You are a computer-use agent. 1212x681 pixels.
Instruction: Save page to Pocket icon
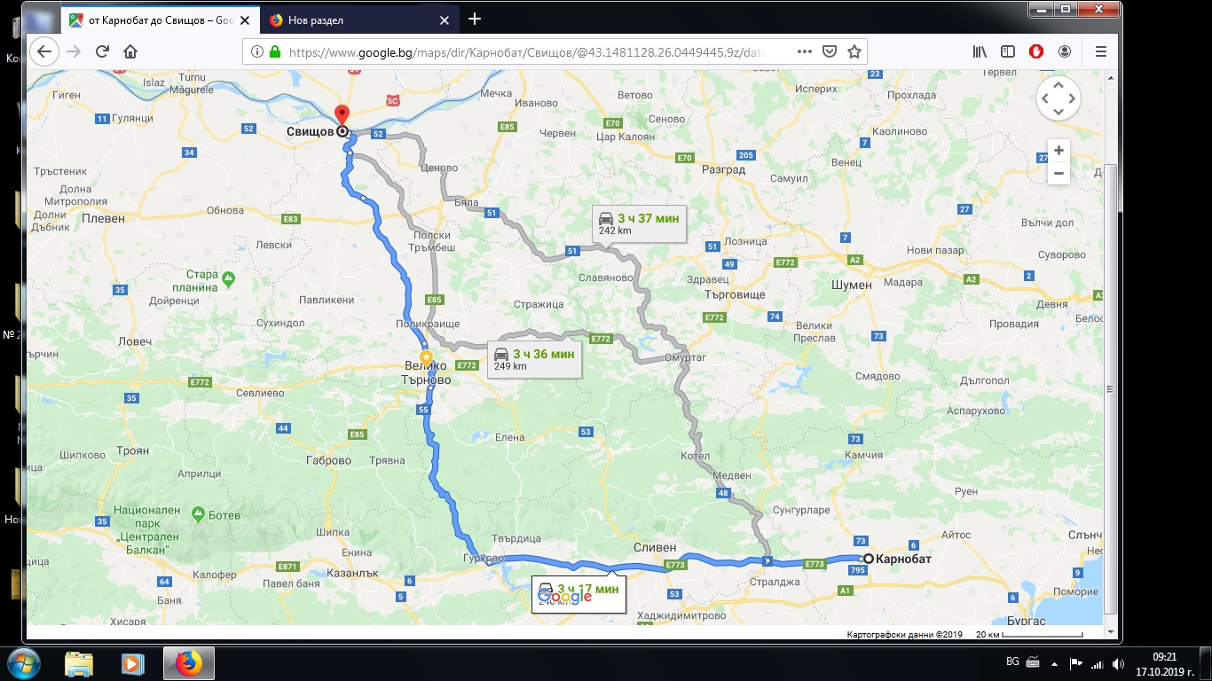pos(829,51)
